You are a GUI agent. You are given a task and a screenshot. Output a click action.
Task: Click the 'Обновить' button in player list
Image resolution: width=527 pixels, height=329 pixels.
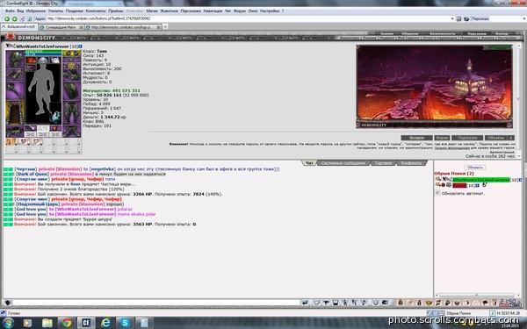pyautogui.click(x=475, y=168)
